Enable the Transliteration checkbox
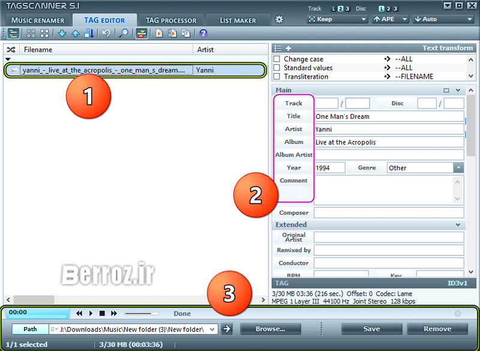480x351 pixels. 277,77
